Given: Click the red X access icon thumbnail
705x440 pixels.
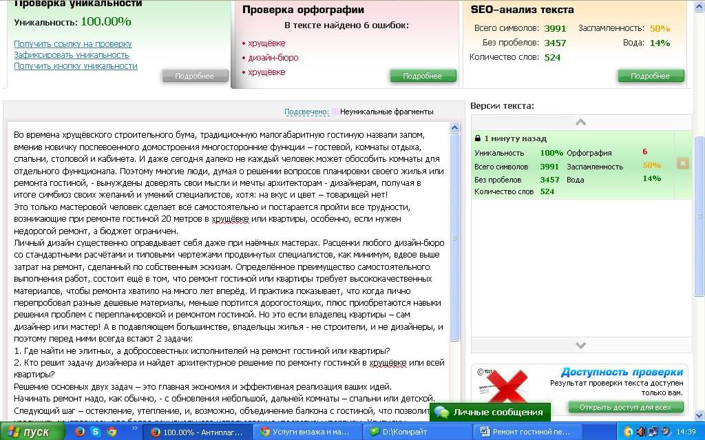Looking at the screenshot, I should (506, 385).
